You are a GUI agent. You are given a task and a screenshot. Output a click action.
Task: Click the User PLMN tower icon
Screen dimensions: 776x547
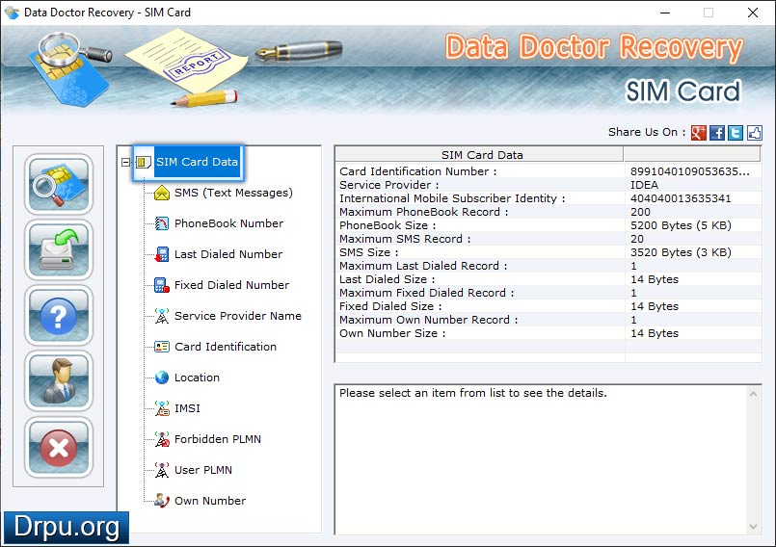(x=161, y=470)
